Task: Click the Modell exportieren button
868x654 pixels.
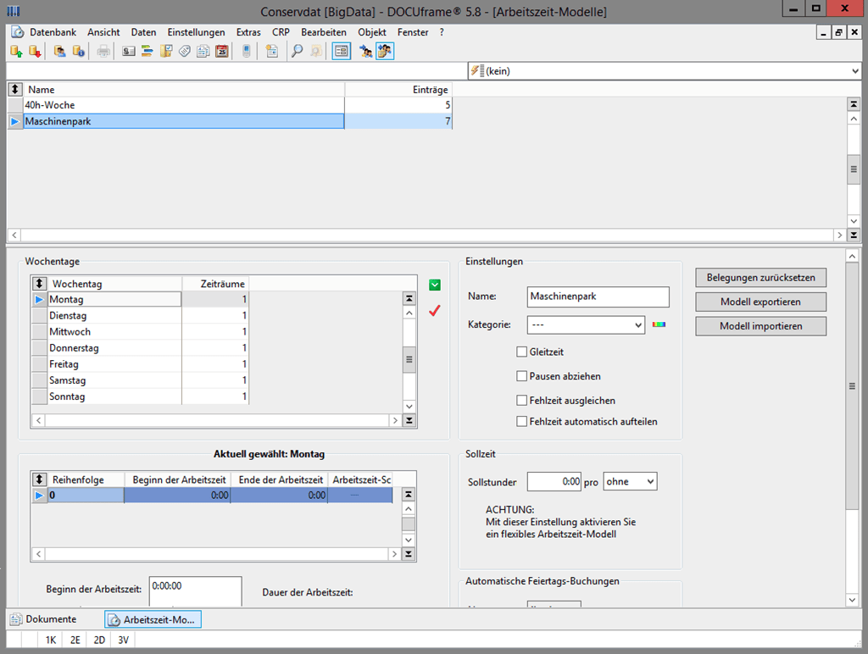Action: click(x=760, y=302)
